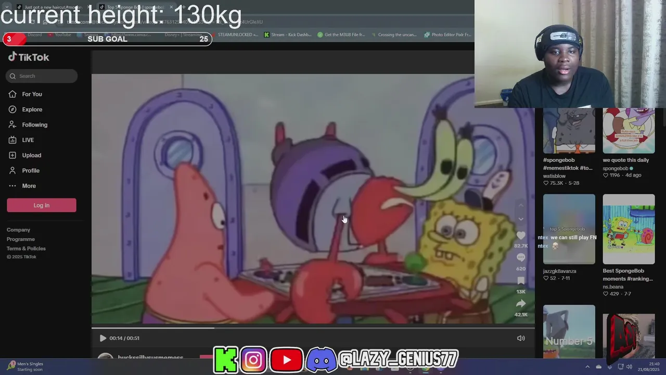Click the Upload plus icon
Image resolution: width=666 pixels, height=375 pixels.
(12, 155)
